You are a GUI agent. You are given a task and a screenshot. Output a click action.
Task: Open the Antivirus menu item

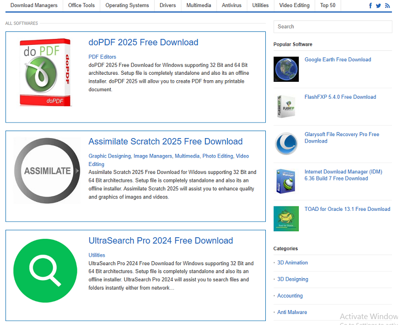(x=231, y=5)
